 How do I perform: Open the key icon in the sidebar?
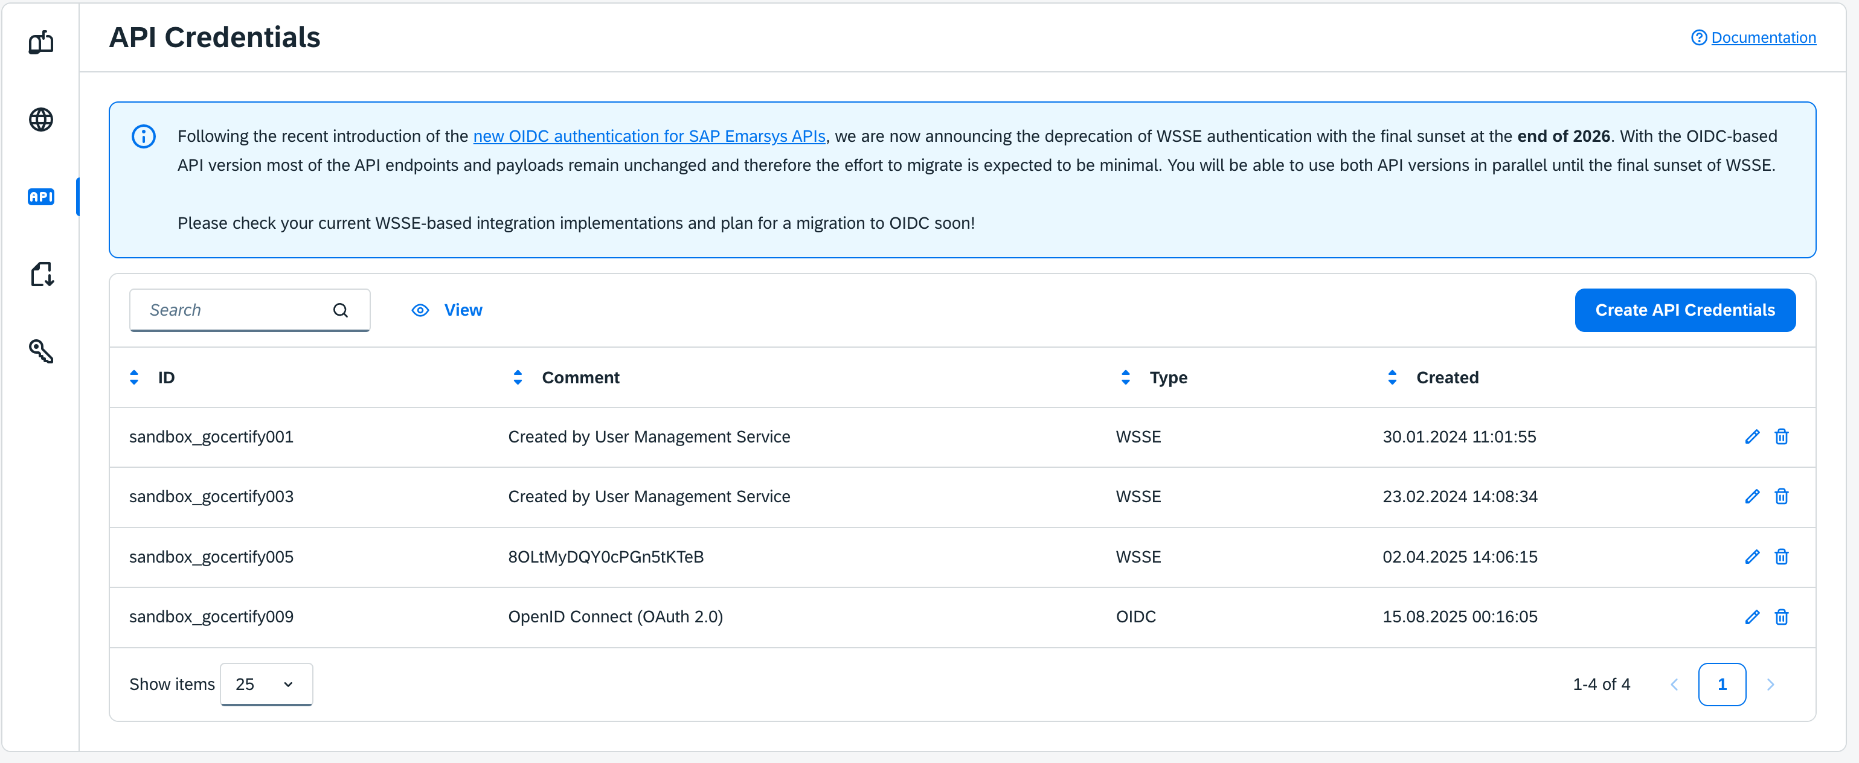click(x=41, y=351)
